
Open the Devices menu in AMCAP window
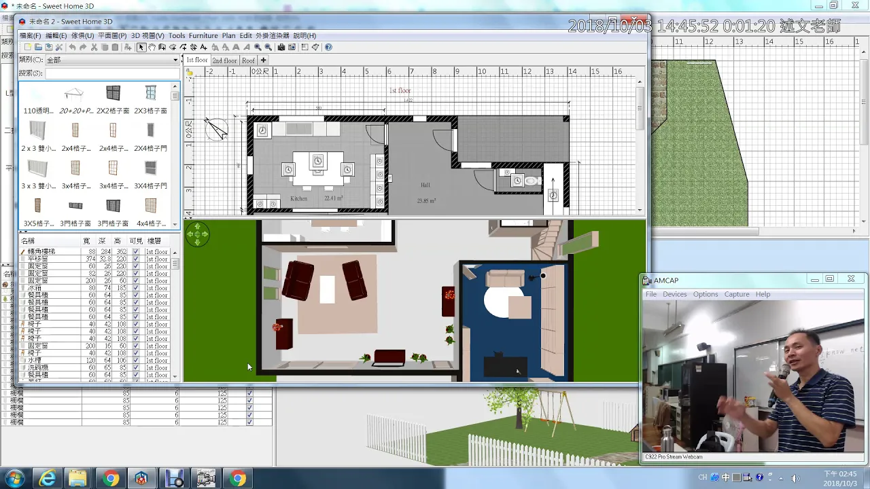pos(674,294)
